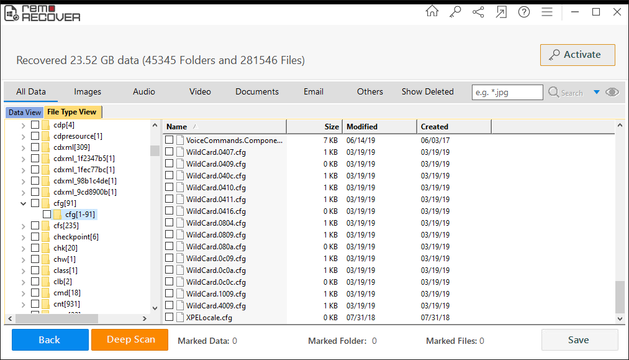Start a Deep Scan
Viewport: 629px width, 360px height.
click(x=130, y=339)
